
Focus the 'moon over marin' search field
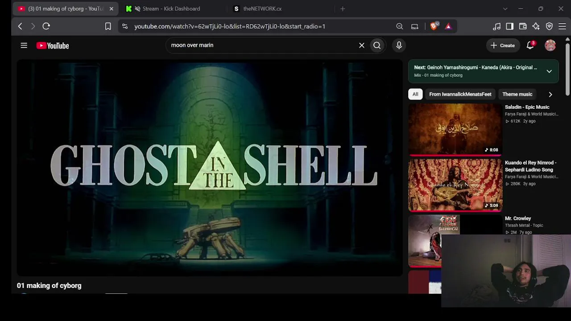point(263,45)
